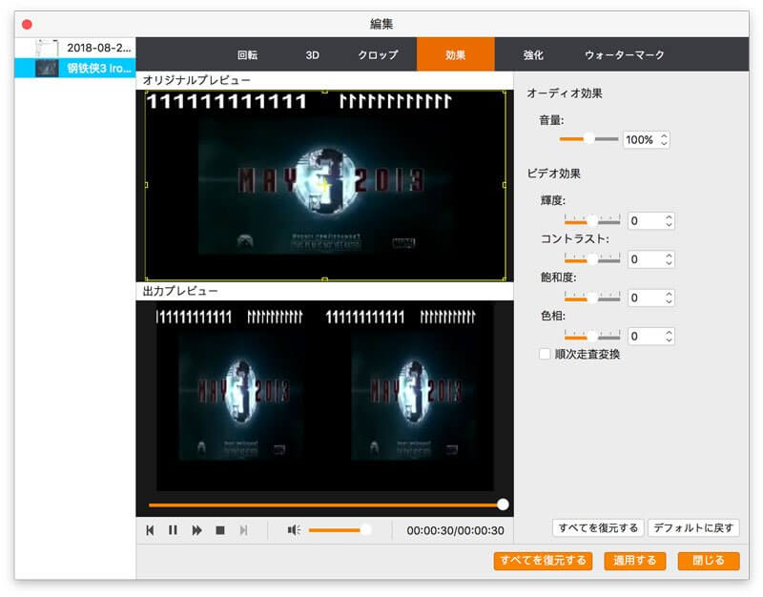The width and height of the screenshot is (763, 597).
Task: Switch to the 3D tab
Action: tap(312, 55)
